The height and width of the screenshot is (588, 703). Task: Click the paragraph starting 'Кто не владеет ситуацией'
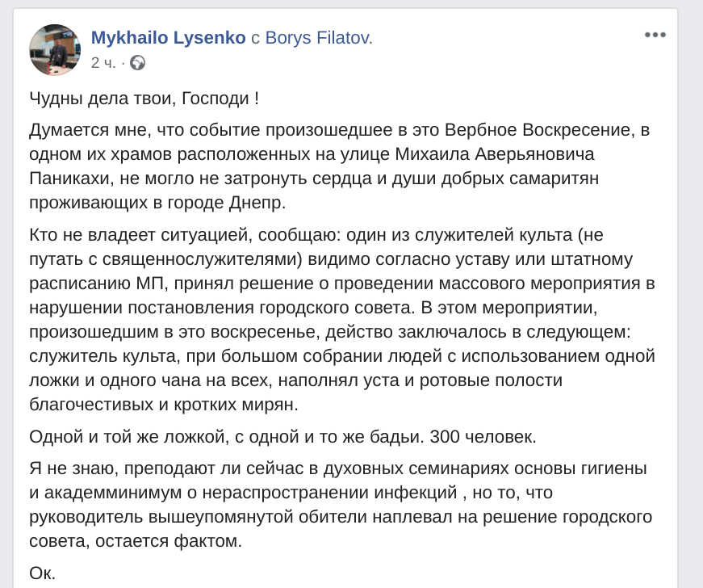tap(342, 319)
